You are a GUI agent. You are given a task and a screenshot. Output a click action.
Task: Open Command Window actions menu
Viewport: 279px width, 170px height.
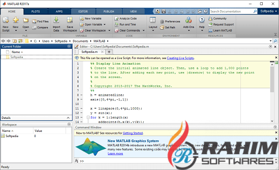coord(275,127)
